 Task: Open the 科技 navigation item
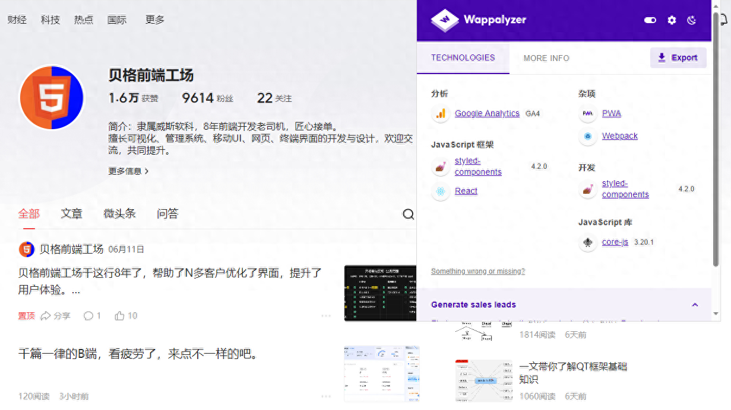tap(50, 20)
